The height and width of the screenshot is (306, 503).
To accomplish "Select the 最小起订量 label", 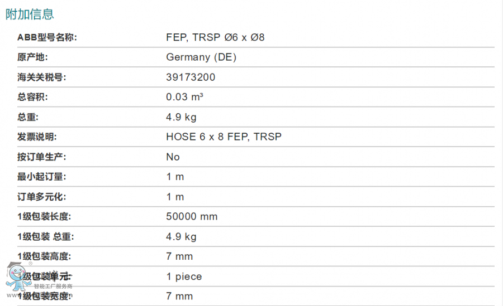I will pyautogui.click(x=42, y=177).
